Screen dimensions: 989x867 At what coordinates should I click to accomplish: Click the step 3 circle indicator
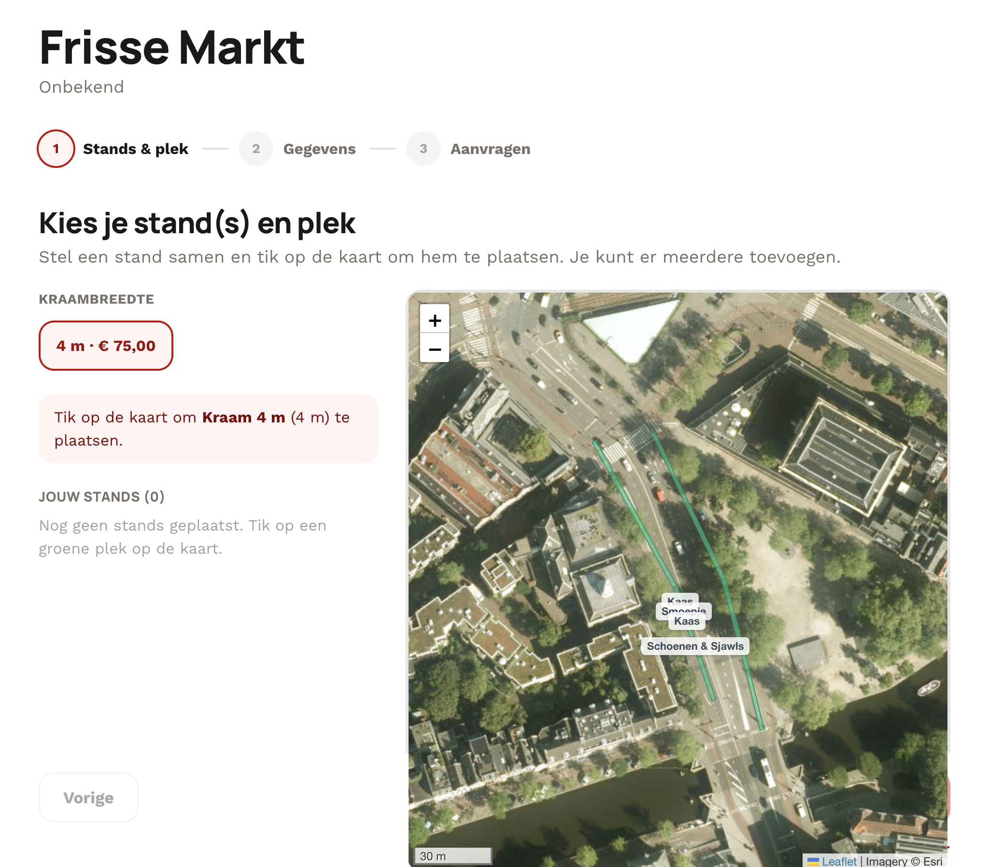(424, 149)
